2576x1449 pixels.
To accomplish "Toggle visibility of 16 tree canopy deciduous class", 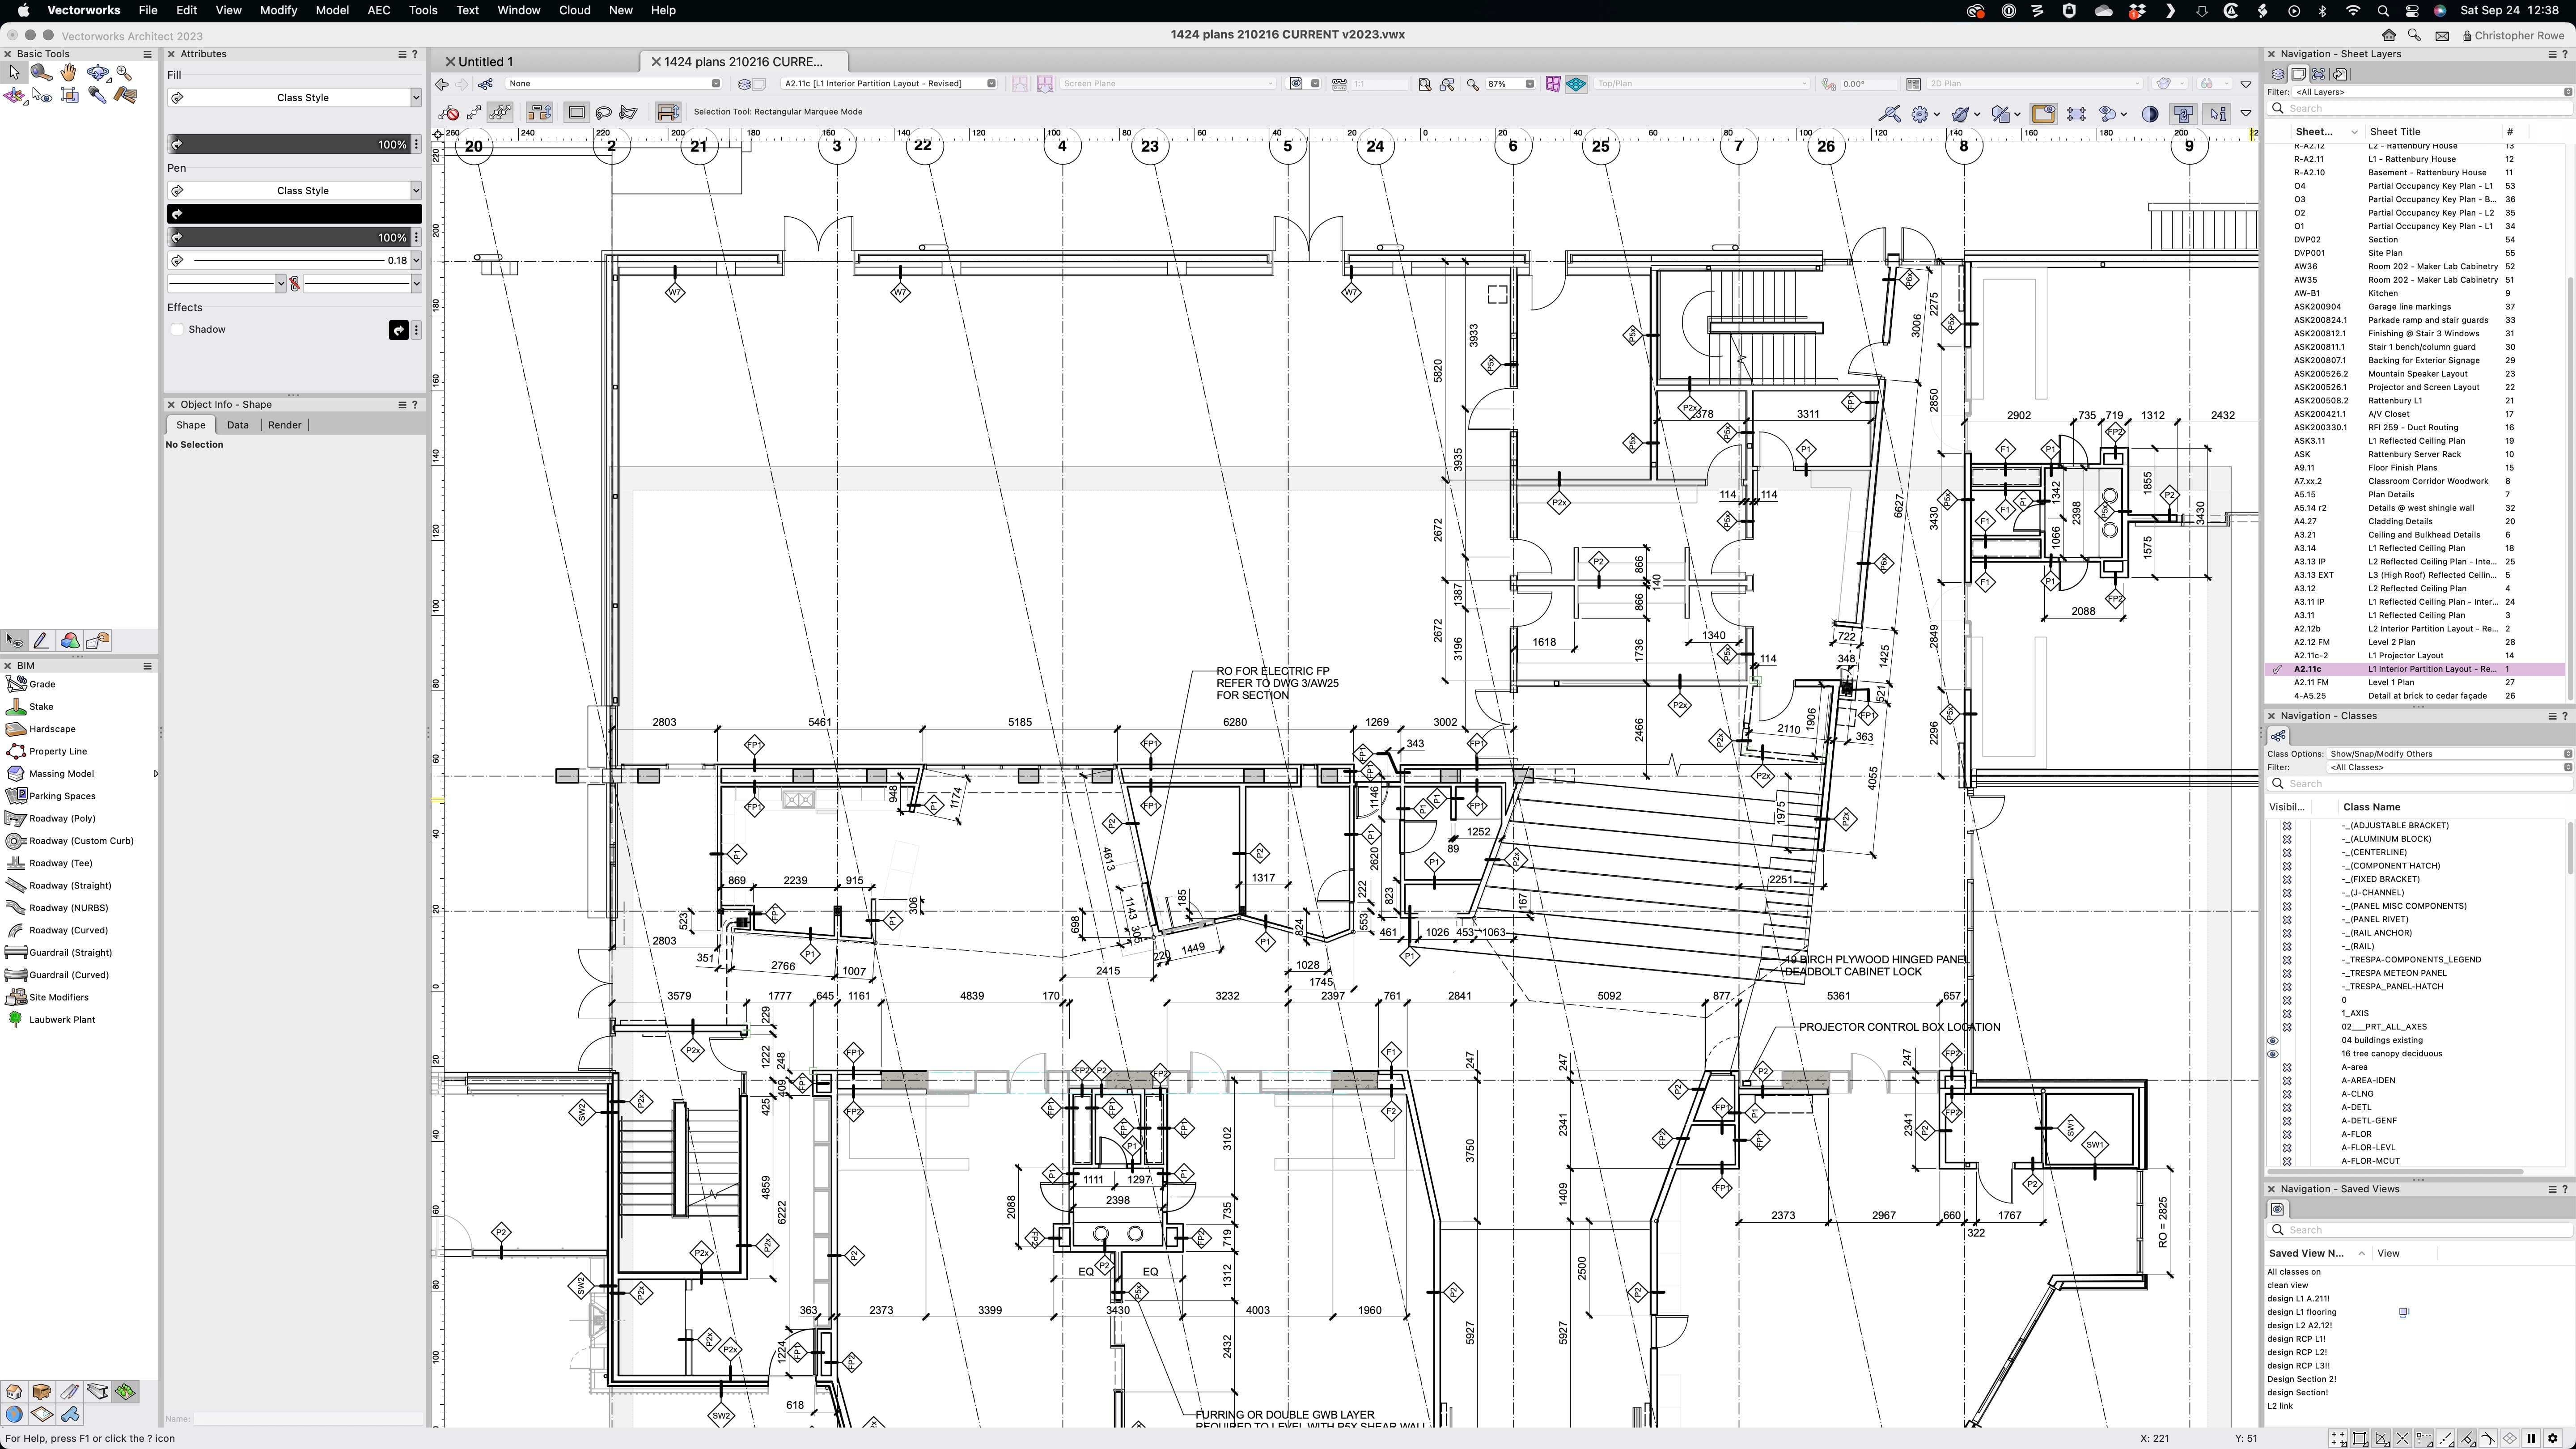I will (2273, 1054).
